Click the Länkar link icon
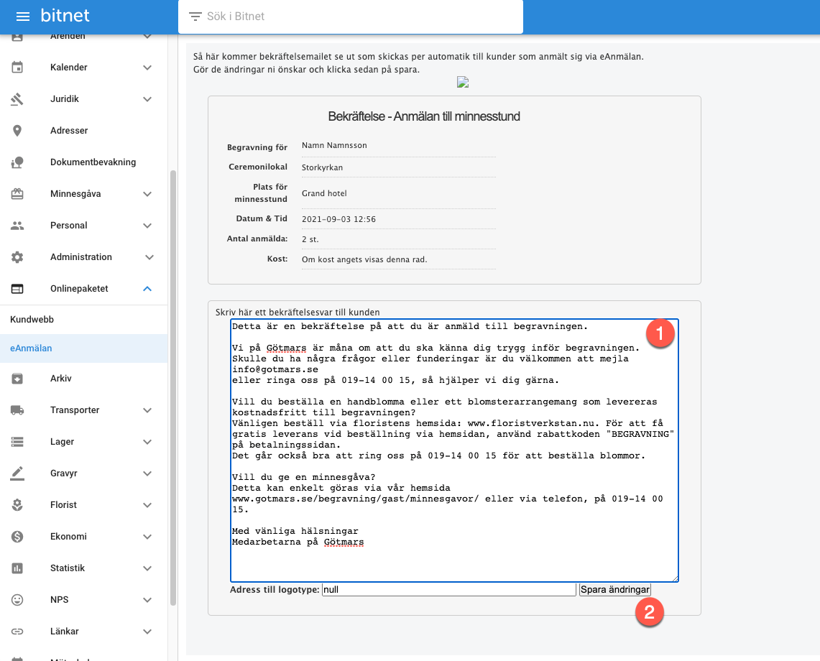 point(17,632)
